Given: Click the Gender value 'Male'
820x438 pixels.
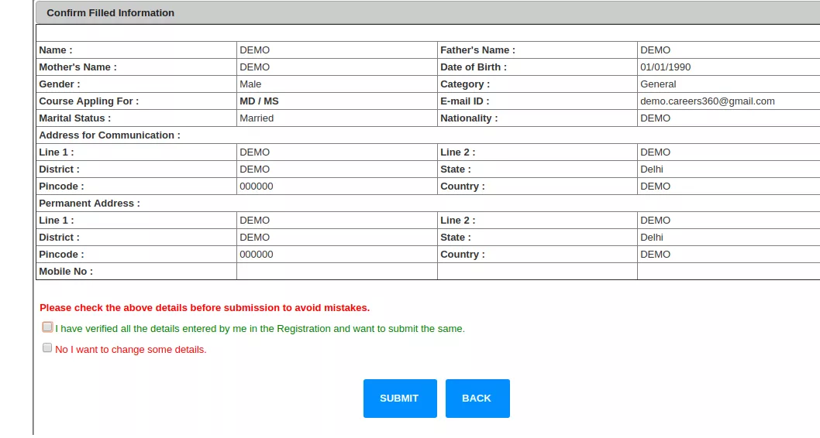Looking at the screenshot, I should (x=250, y=84).
